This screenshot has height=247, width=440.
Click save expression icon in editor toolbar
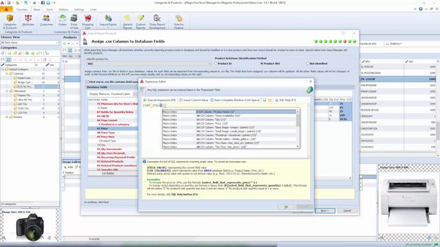pos(264,100)
